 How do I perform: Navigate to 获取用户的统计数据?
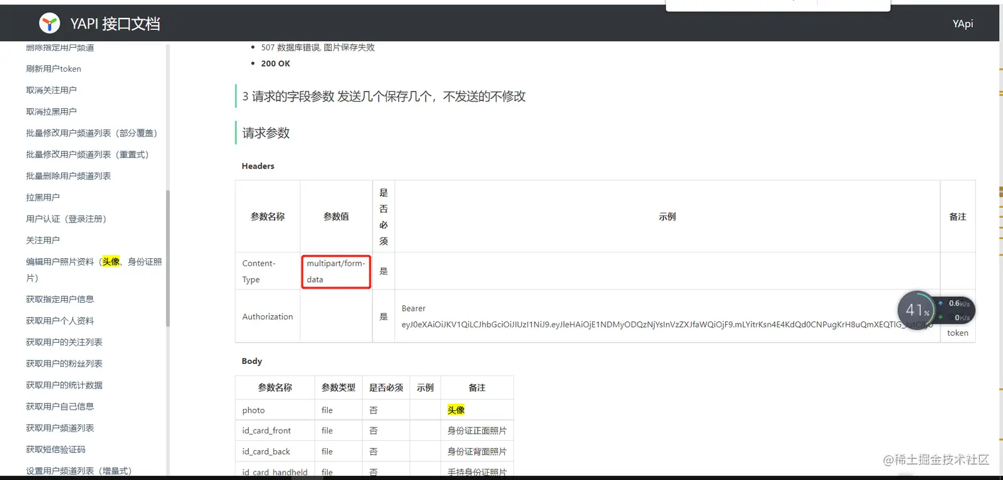(x=64, y=385)
